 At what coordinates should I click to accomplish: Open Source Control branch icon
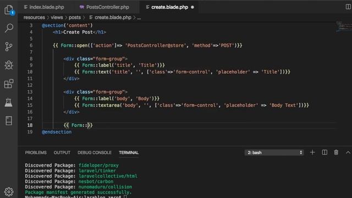click(x=9, y=46)
